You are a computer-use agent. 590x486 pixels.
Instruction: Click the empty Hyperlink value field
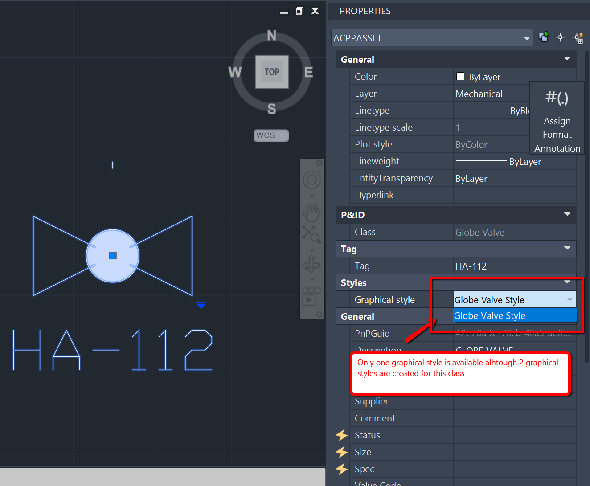[x=515, y=195]
